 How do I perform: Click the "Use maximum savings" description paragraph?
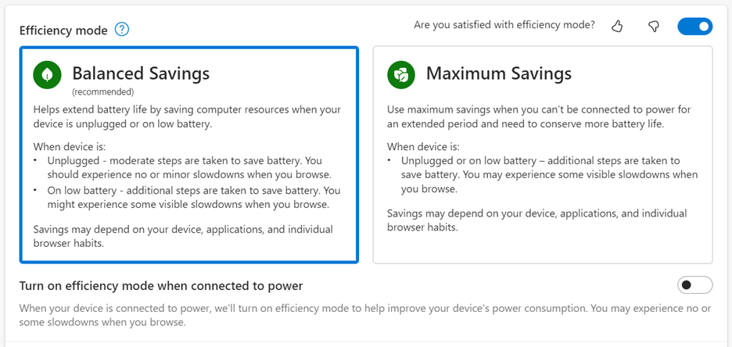point(539,116)
